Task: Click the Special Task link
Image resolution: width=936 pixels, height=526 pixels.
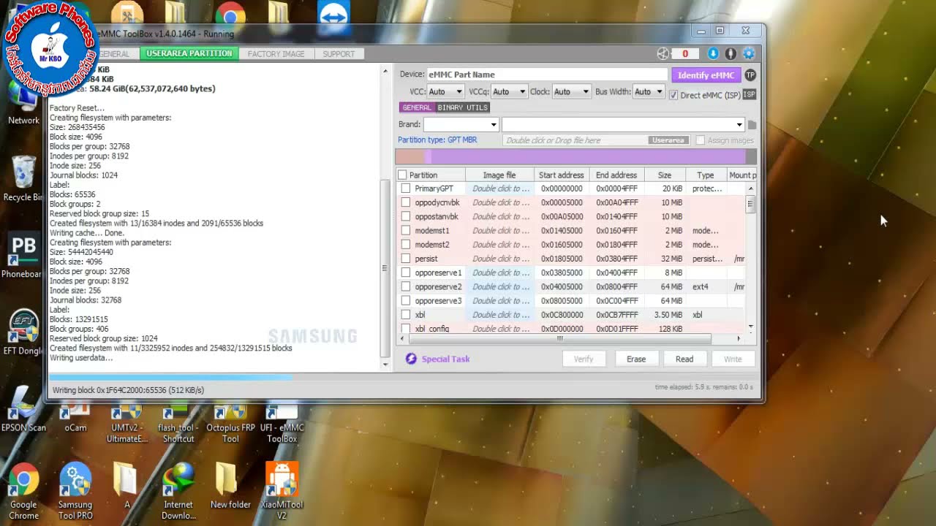Action: 445,359
